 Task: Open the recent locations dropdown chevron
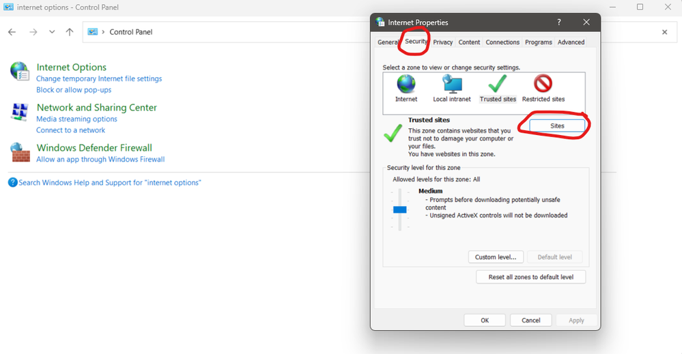point(52,32)
